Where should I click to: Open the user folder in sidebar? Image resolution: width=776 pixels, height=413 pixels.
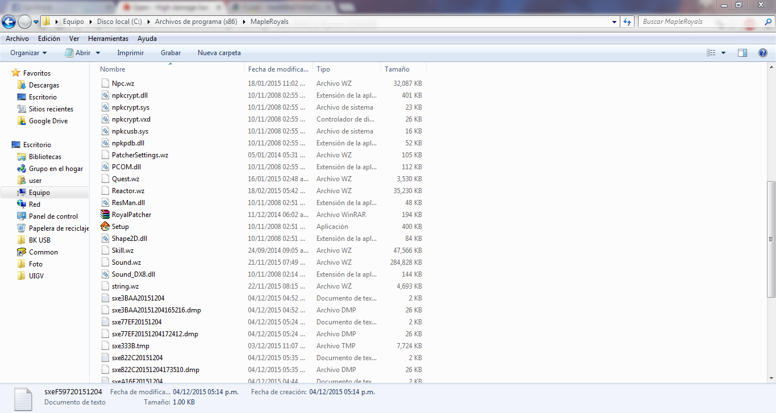35,181
